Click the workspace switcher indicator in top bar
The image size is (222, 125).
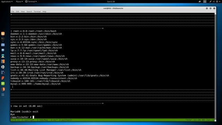click(205, 1)
